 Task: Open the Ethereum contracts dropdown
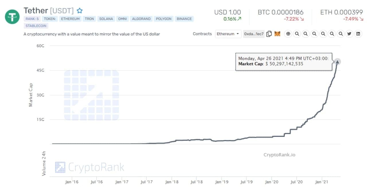(x=228, y=34)
